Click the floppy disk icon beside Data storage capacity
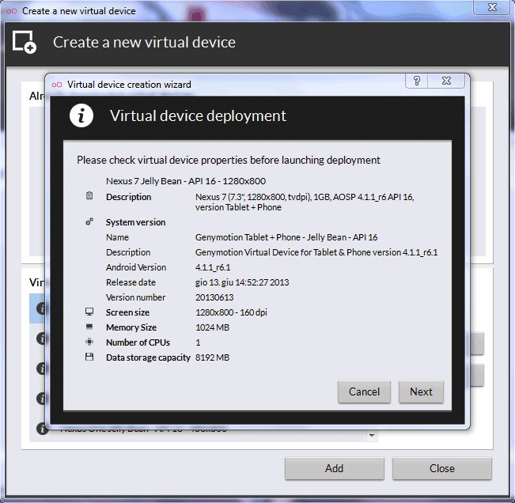 (x=89, y=357)
